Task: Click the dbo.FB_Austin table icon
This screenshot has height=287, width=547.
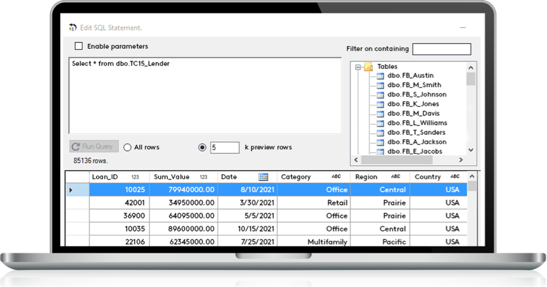Action: click(380, 76)
